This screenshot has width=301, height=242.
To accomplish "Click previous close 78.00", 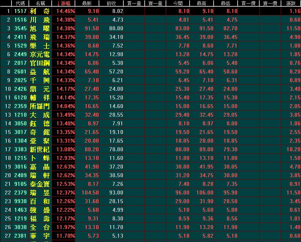I will click(116, 149).
